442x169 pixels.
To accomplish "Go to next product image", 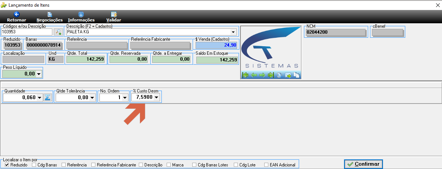I will pyautogui.click(x=262, y=75).
